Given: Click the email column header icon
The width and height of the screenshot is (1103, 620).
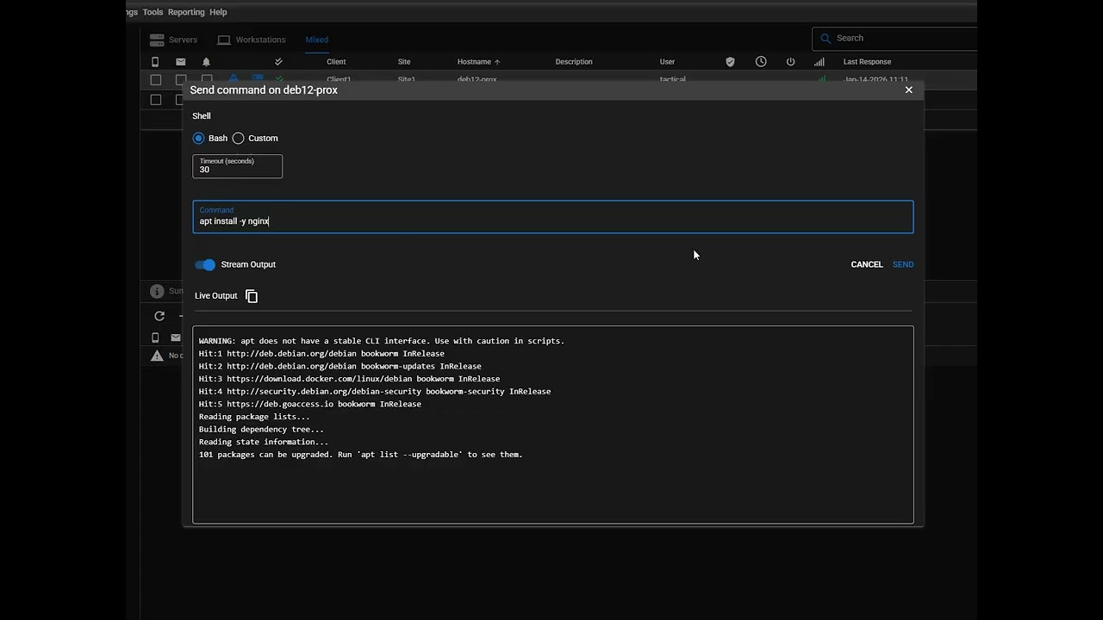Looking at the screenshot, I should tap(180, 62).
